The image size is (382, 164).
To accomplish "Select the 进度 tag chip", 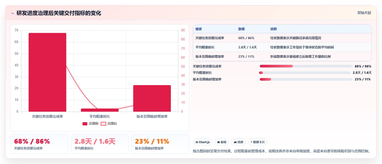I will [238, 142].
